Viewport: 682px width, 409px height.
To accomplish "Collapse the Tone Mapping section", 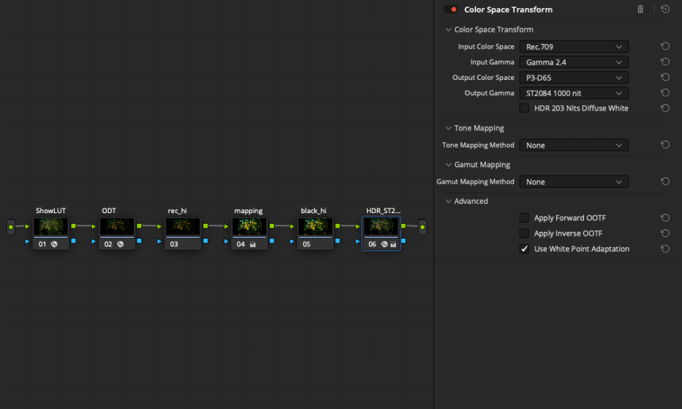I will [448, 128].
